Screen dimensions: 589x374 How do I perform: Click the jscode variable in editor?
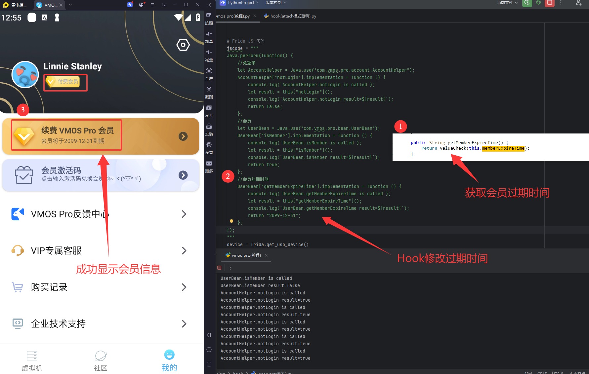pyautogui.click(x=234, y=48)
